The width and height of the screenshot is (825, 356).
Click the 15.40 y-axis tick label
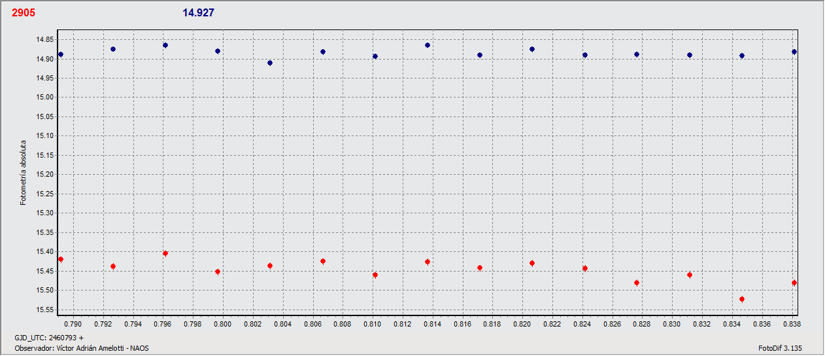(x=45, y=252)
